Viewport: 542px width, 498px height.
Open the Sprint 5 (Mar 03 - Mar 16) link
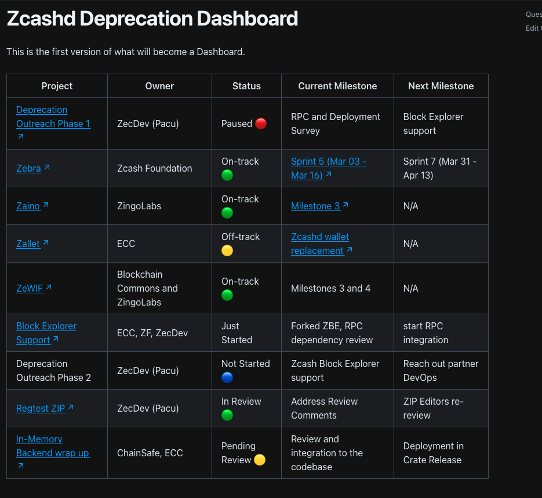pyautogui.click(x=328, y=168)
